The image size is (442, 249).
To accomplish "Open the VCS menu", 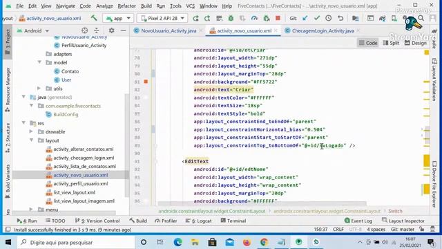I will [x=191, y=6].
